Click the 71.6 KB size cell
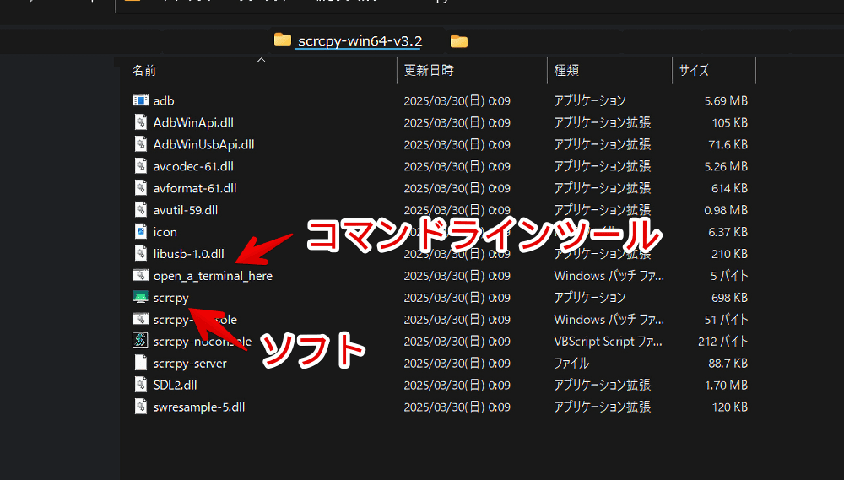This screenshot has width=844, height=480. tap(728, 144)
